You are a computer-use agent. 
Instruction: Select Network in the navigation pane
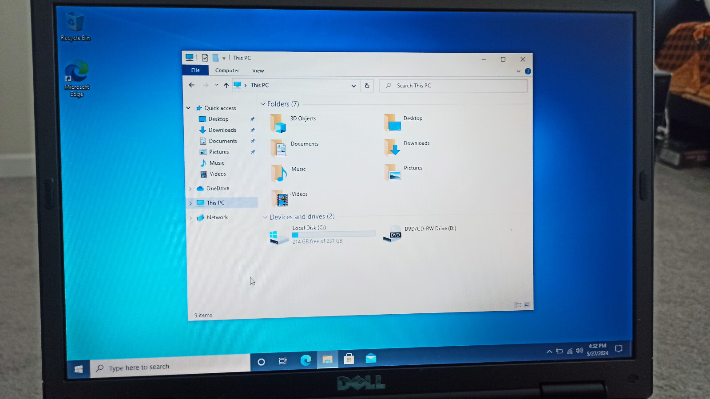(x=217, y=217)
